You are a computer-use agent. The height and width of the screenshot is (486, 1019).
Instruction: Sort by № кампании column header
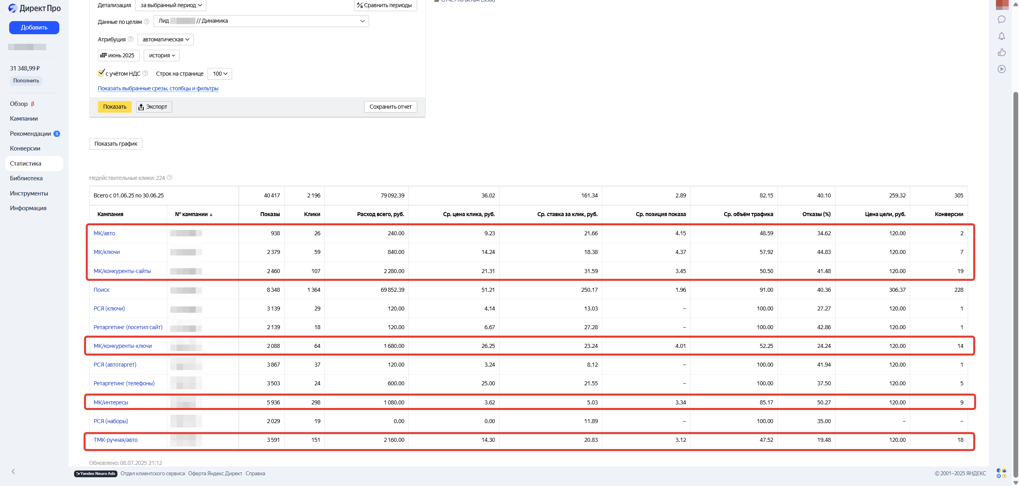click(194, 214)
